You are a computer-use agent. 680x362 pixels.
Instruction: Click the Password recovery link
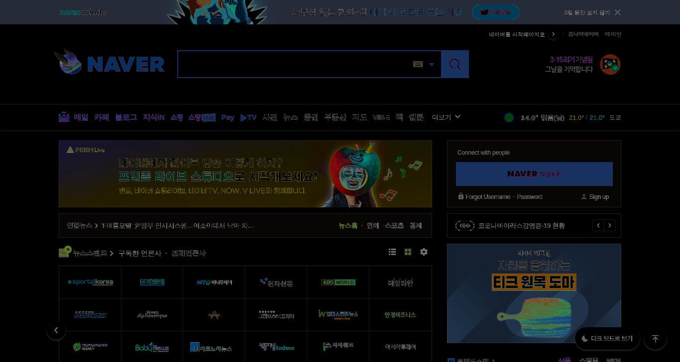point(530,197)
